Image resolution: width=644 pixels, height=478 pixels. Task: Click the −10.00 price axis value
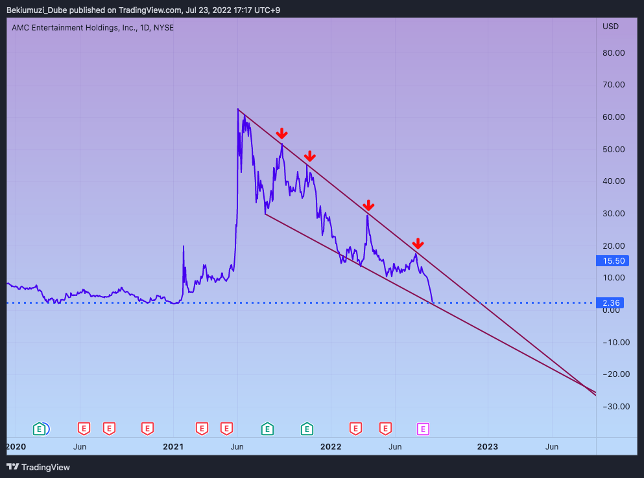(616, 343)
